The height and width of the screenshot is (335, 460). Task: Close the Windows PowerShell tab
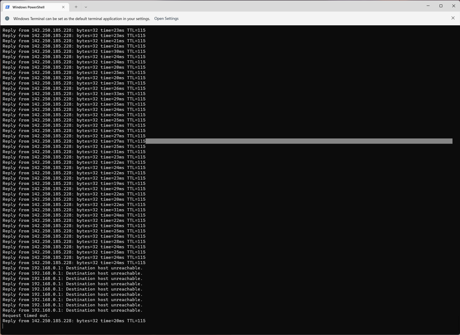click(x=63, y=7)
